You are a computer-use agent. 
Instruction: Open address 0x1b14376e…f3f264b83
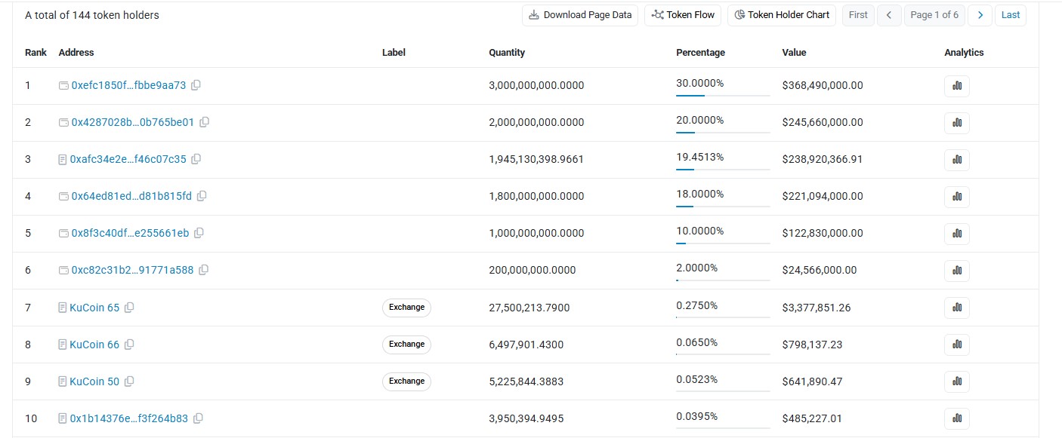tap(128, 418)
